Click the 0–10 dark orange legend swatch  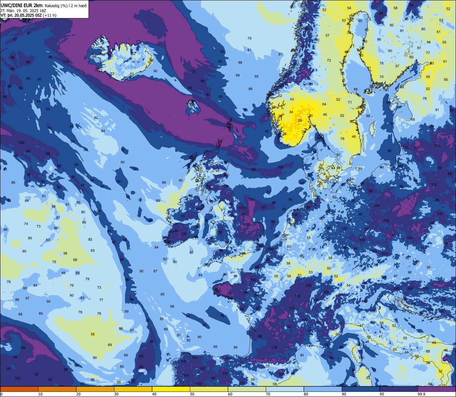click(19, 389)
